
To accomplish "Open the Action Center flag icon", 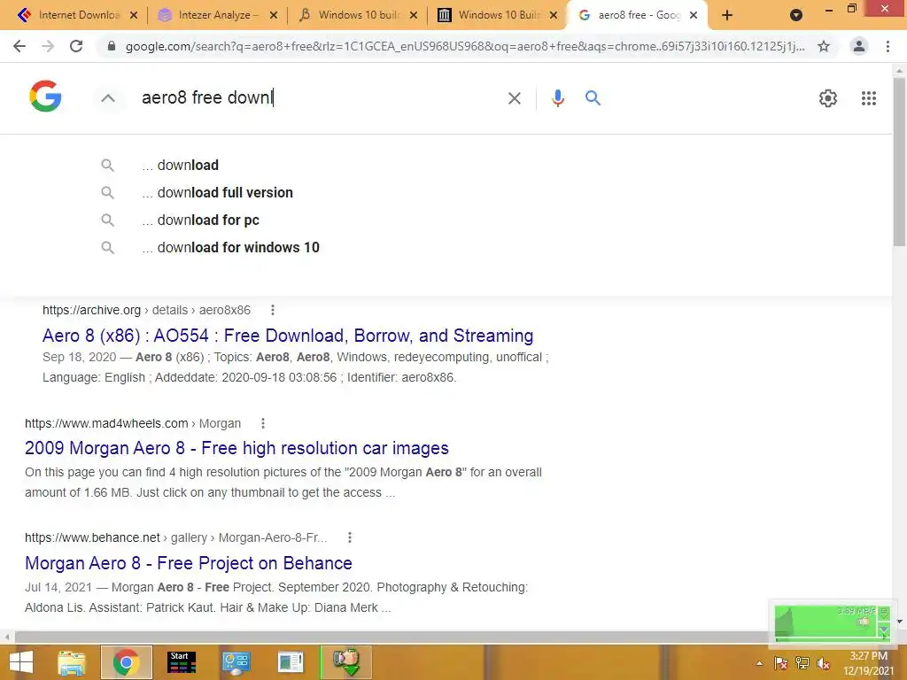I will 780,663.
